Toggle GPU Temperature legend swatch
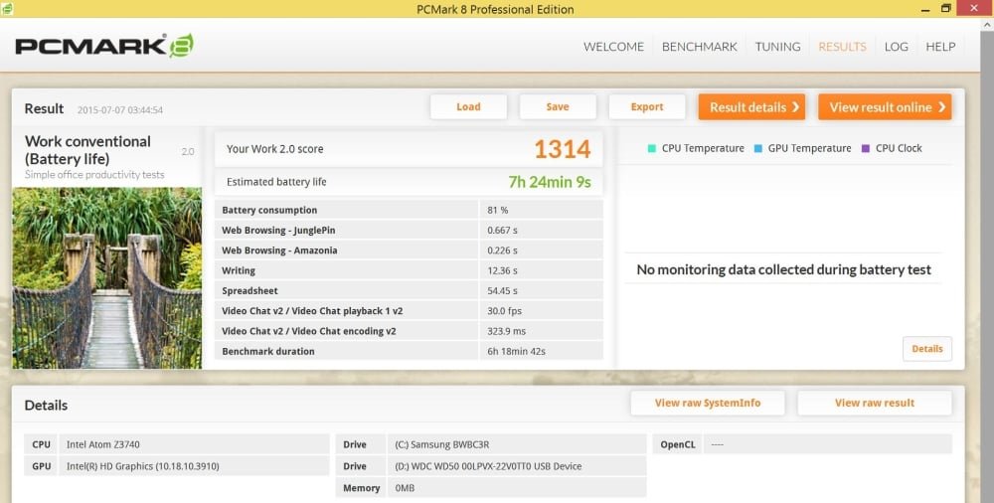This screenshot has height=503, width=994. tap(758, 148)
